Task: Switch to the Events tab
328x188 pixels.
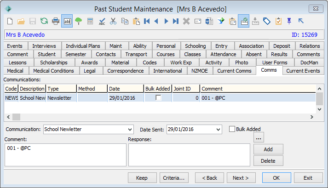Action: coord(15,46)
